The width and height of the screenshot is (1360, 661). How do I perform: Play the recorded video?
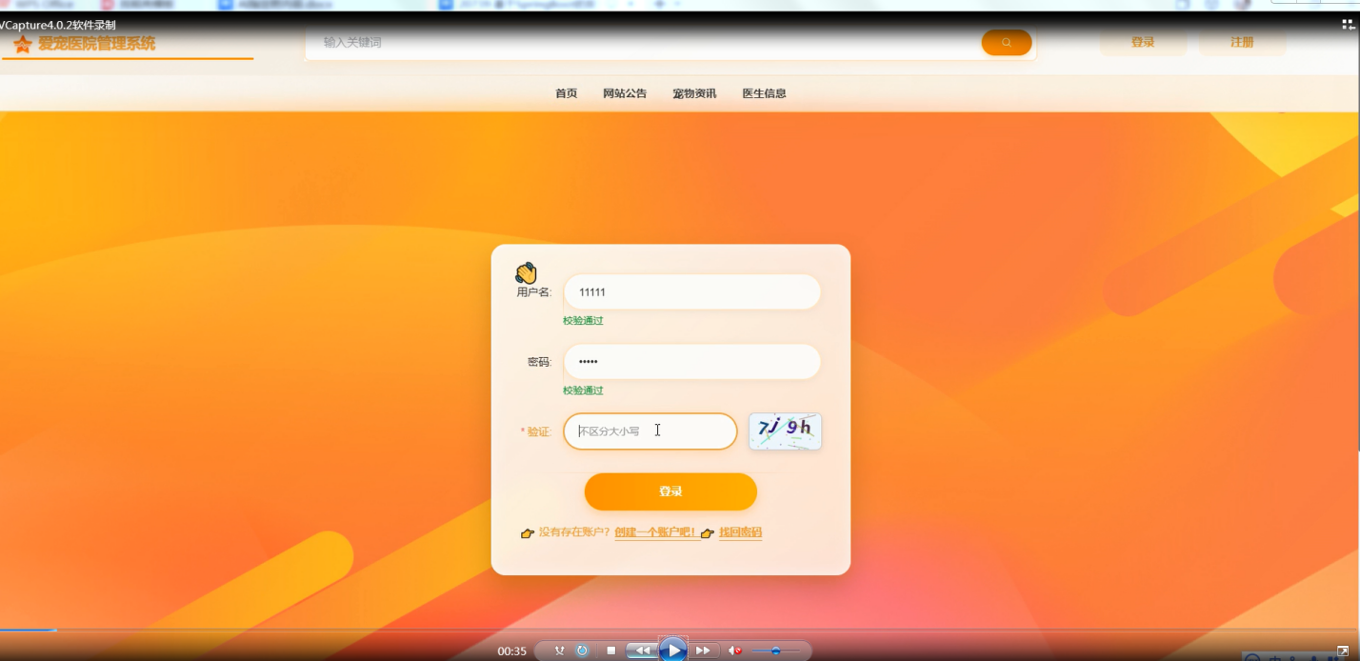coord(672,651)
